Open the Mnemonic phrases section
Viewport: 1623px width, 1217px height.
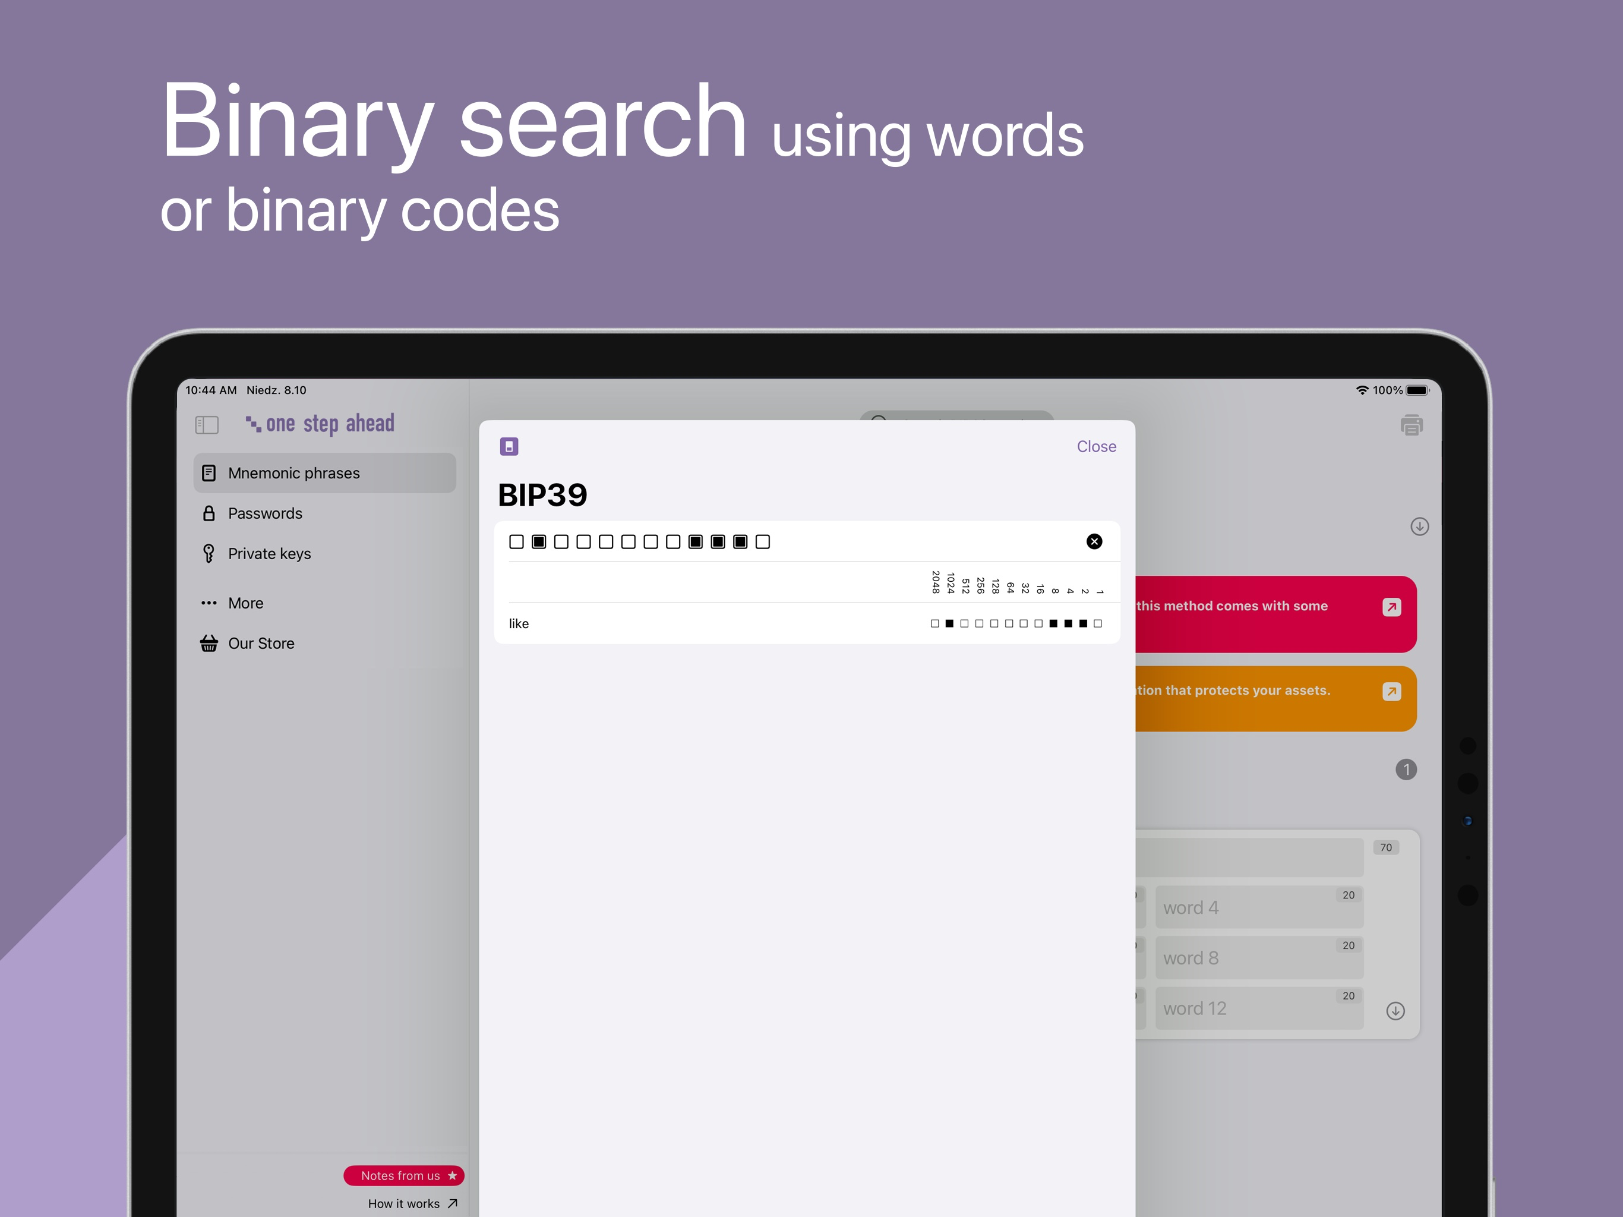[x=324, y=472]
